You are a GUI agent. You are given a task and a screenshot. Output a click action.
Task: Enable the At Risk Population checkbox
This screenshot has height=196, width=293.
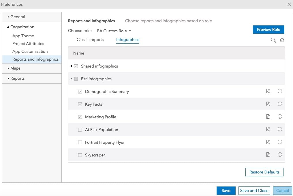point(80,130)
